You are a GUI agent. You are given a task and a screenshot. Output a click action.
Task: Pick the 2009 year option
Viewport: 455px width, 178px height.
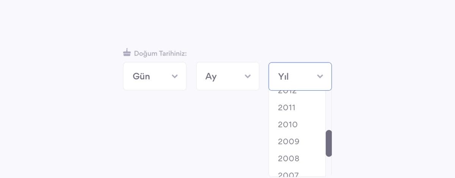coord(289,142)
